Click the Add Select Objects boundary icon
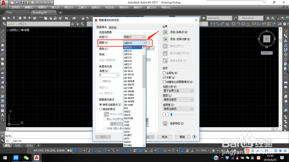This screenshot has width=289, height=162. click(x=165, y=39)
